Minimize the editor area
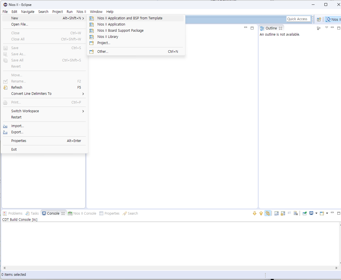The height and width of the screenshot is (280, 341). point(246,27)
